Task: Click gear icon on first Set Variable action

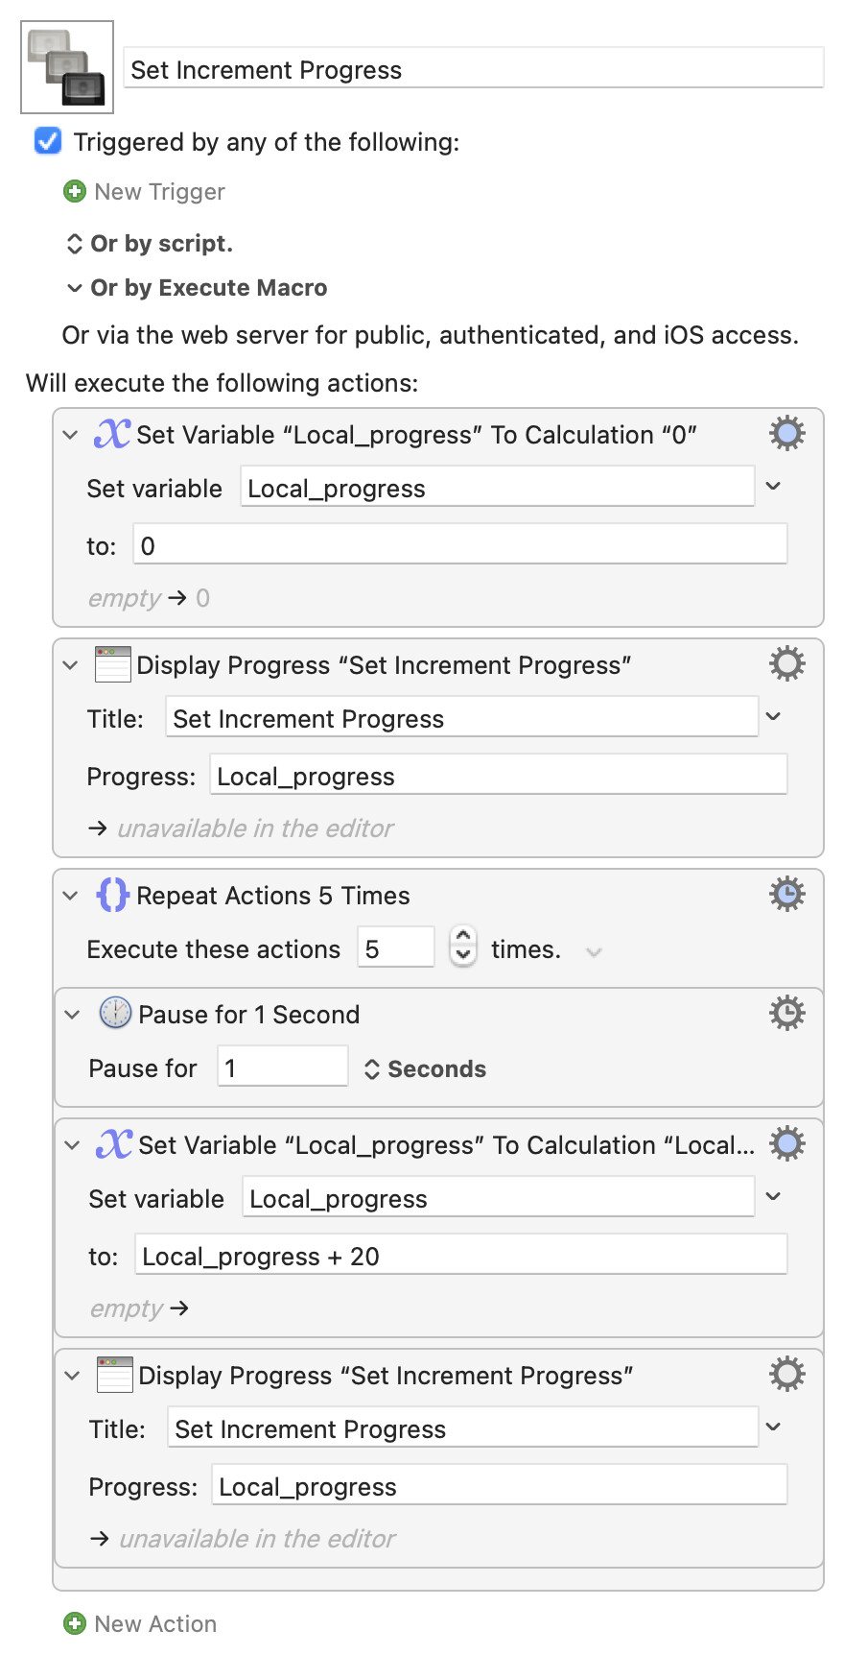Action: (x=787, y=434)
